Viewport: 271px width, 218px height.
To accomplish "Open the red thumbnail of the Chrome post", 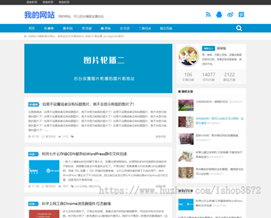I will click(44, 214).
